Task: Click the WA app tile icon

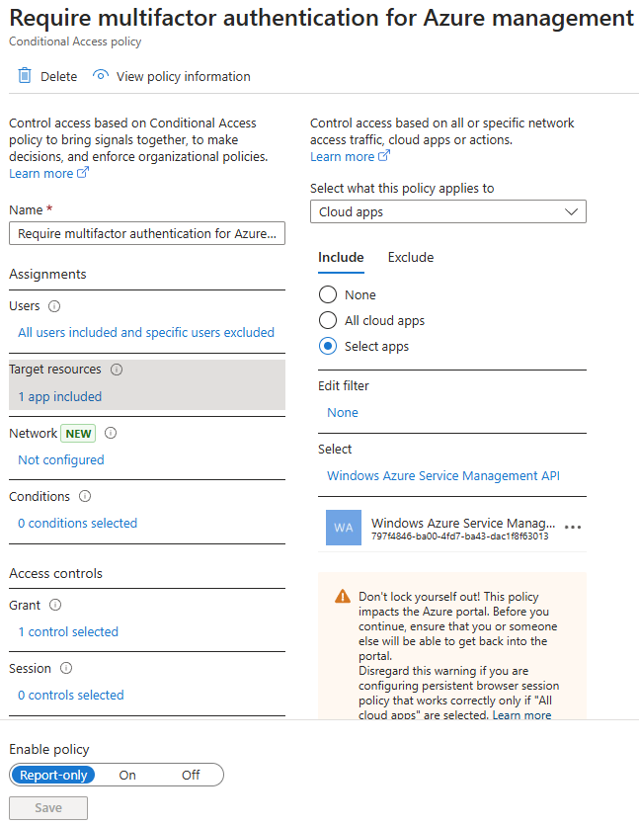Action: 344,528
